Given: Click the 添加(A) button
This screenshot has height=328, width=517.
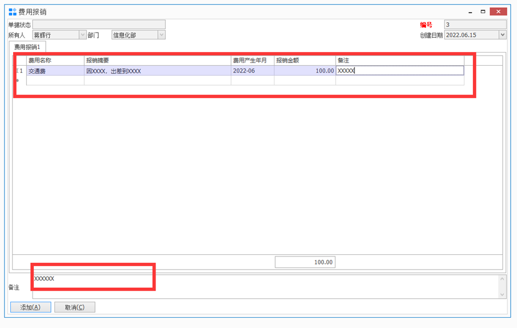Looking at the screenshot, I should point(30,307).
